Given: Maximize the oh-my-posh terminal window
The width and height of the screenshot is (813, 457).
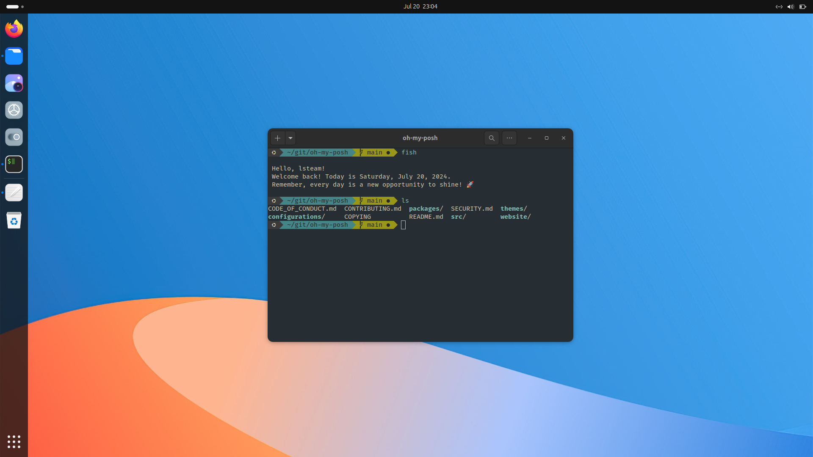Looking at the screenshot, I should 546,138.
